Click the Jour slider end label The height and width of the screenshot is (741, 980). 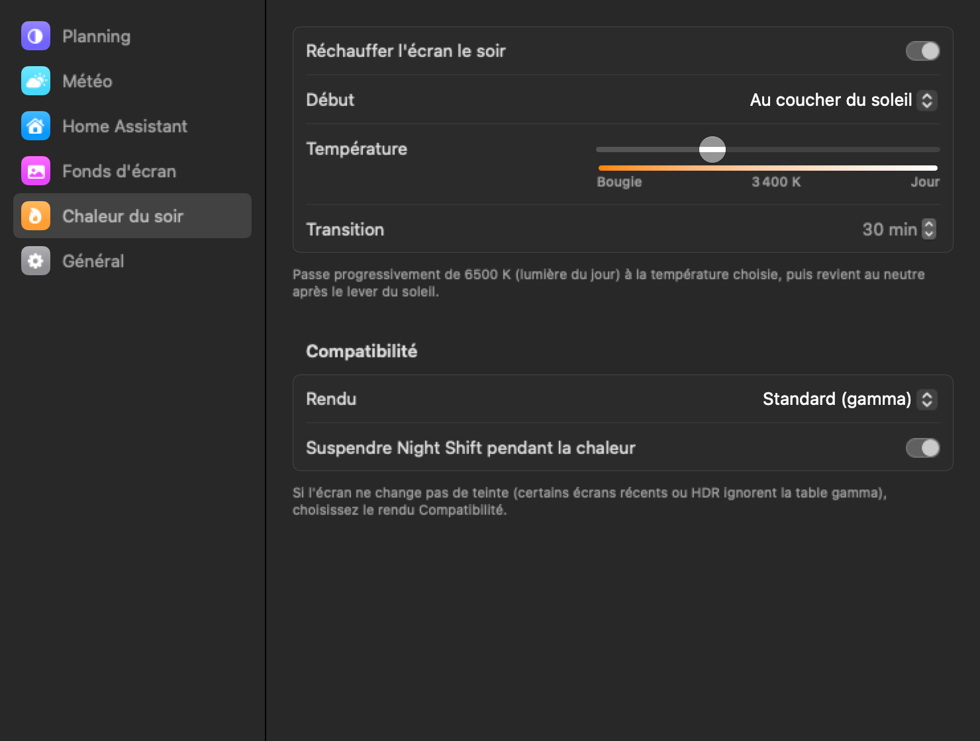(925, 182)
